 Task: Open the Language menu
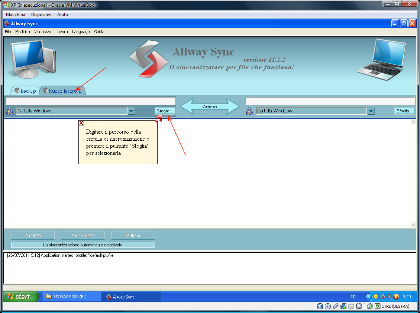(x=81, y=32)
